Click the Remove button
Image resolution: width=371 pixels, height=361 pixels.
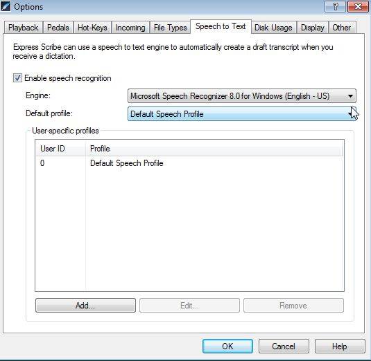(293, 306)
